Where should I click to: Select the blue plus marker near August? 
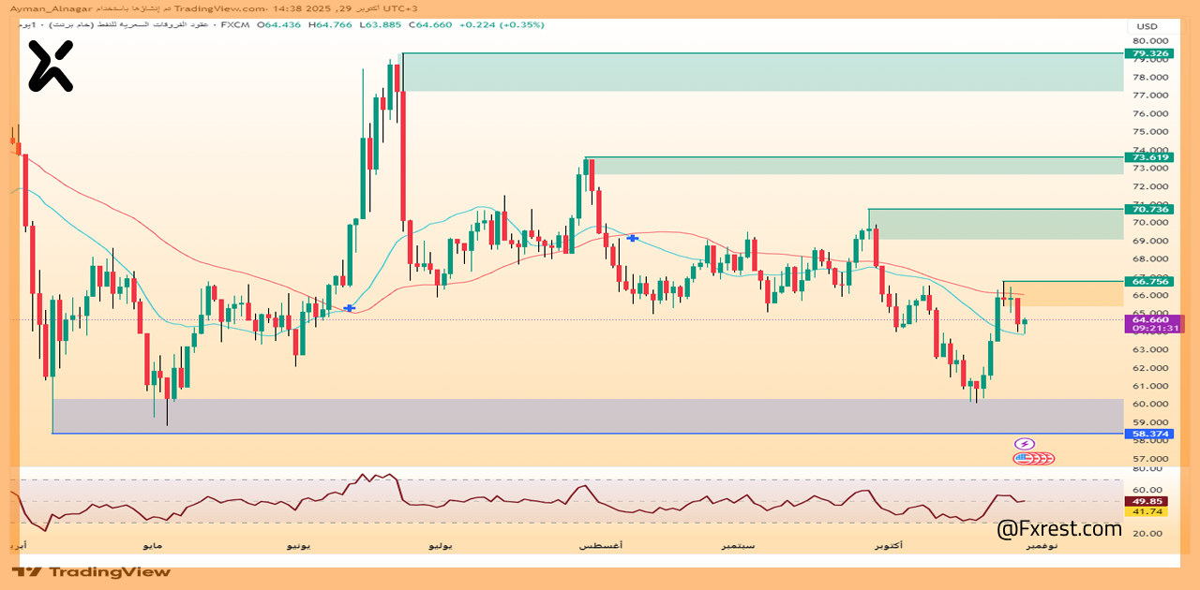click(x=633, y=239)
